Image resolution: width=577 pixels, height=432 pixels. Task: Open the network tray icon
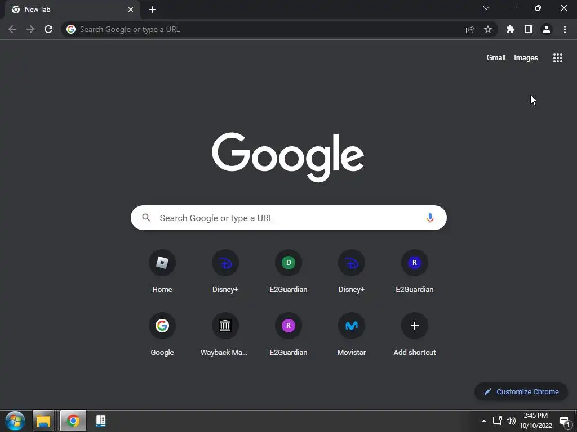pos(497,421)
